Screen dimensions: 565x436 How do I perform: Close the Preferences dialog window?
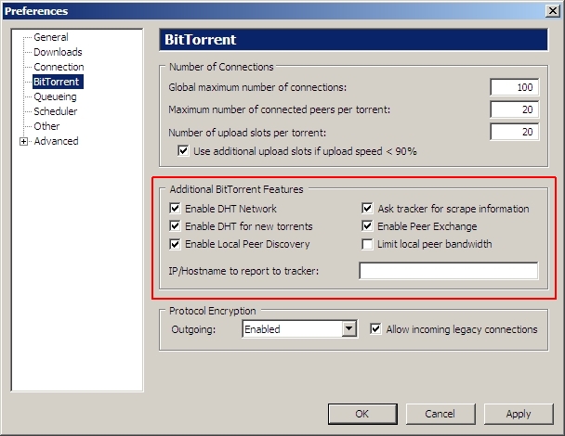tap(552, 10)
